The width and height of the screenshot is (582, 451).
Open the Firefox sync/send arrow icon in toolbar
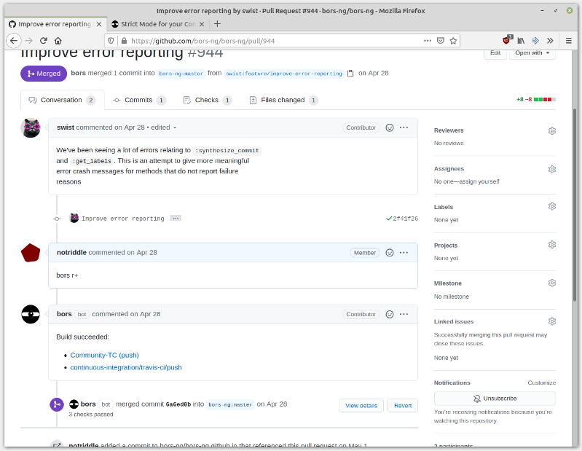(x=535, y=41)
